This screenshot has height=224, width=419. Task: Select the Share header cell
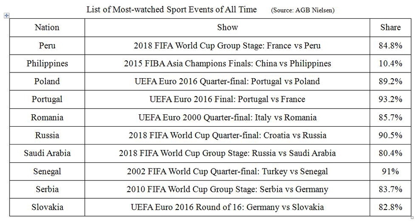pos(390,27)
